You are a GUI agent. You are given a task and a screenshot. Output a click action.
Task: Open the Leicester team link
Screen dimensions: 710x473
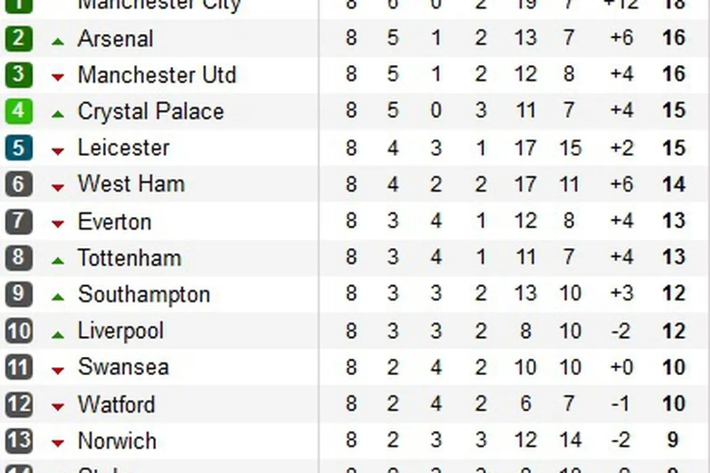[124, 147]
